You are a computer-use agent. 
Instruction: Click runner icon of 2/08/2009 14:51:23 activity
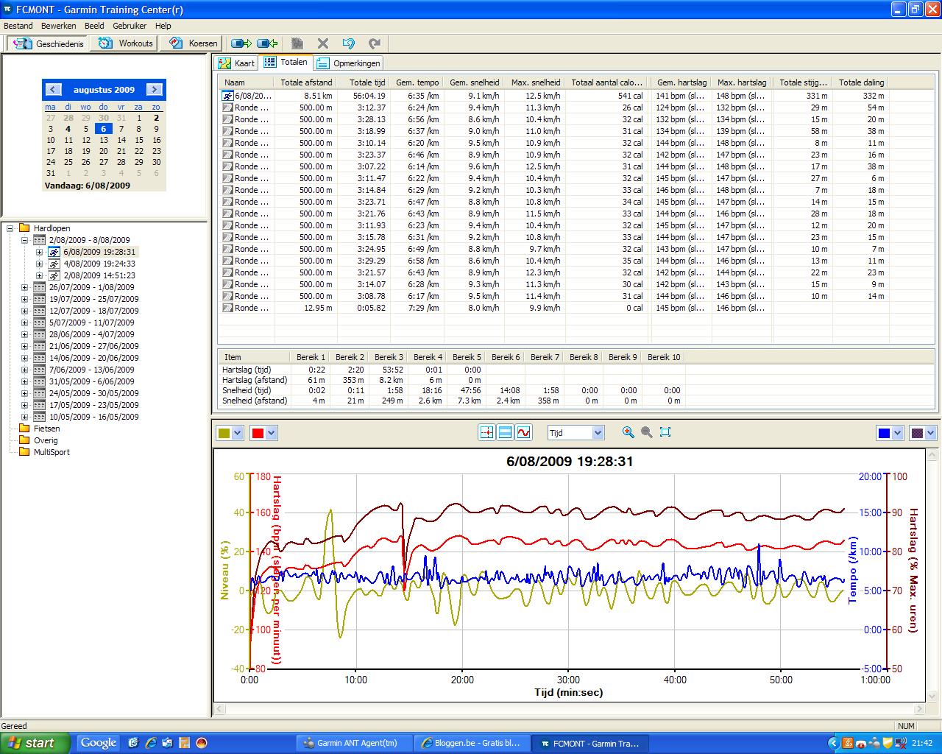(54, 275)
